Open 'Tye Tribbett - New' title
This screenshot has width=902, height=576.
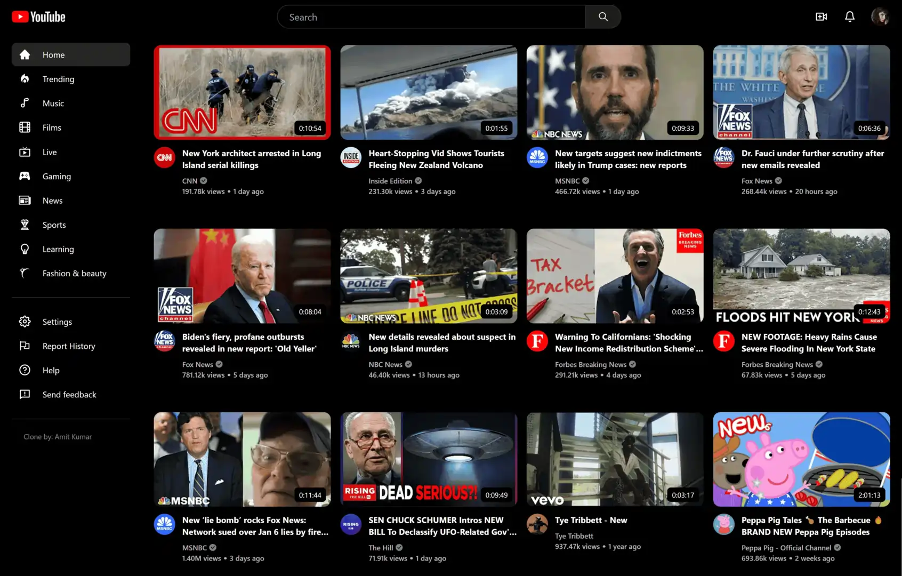[x=591, y=520]
